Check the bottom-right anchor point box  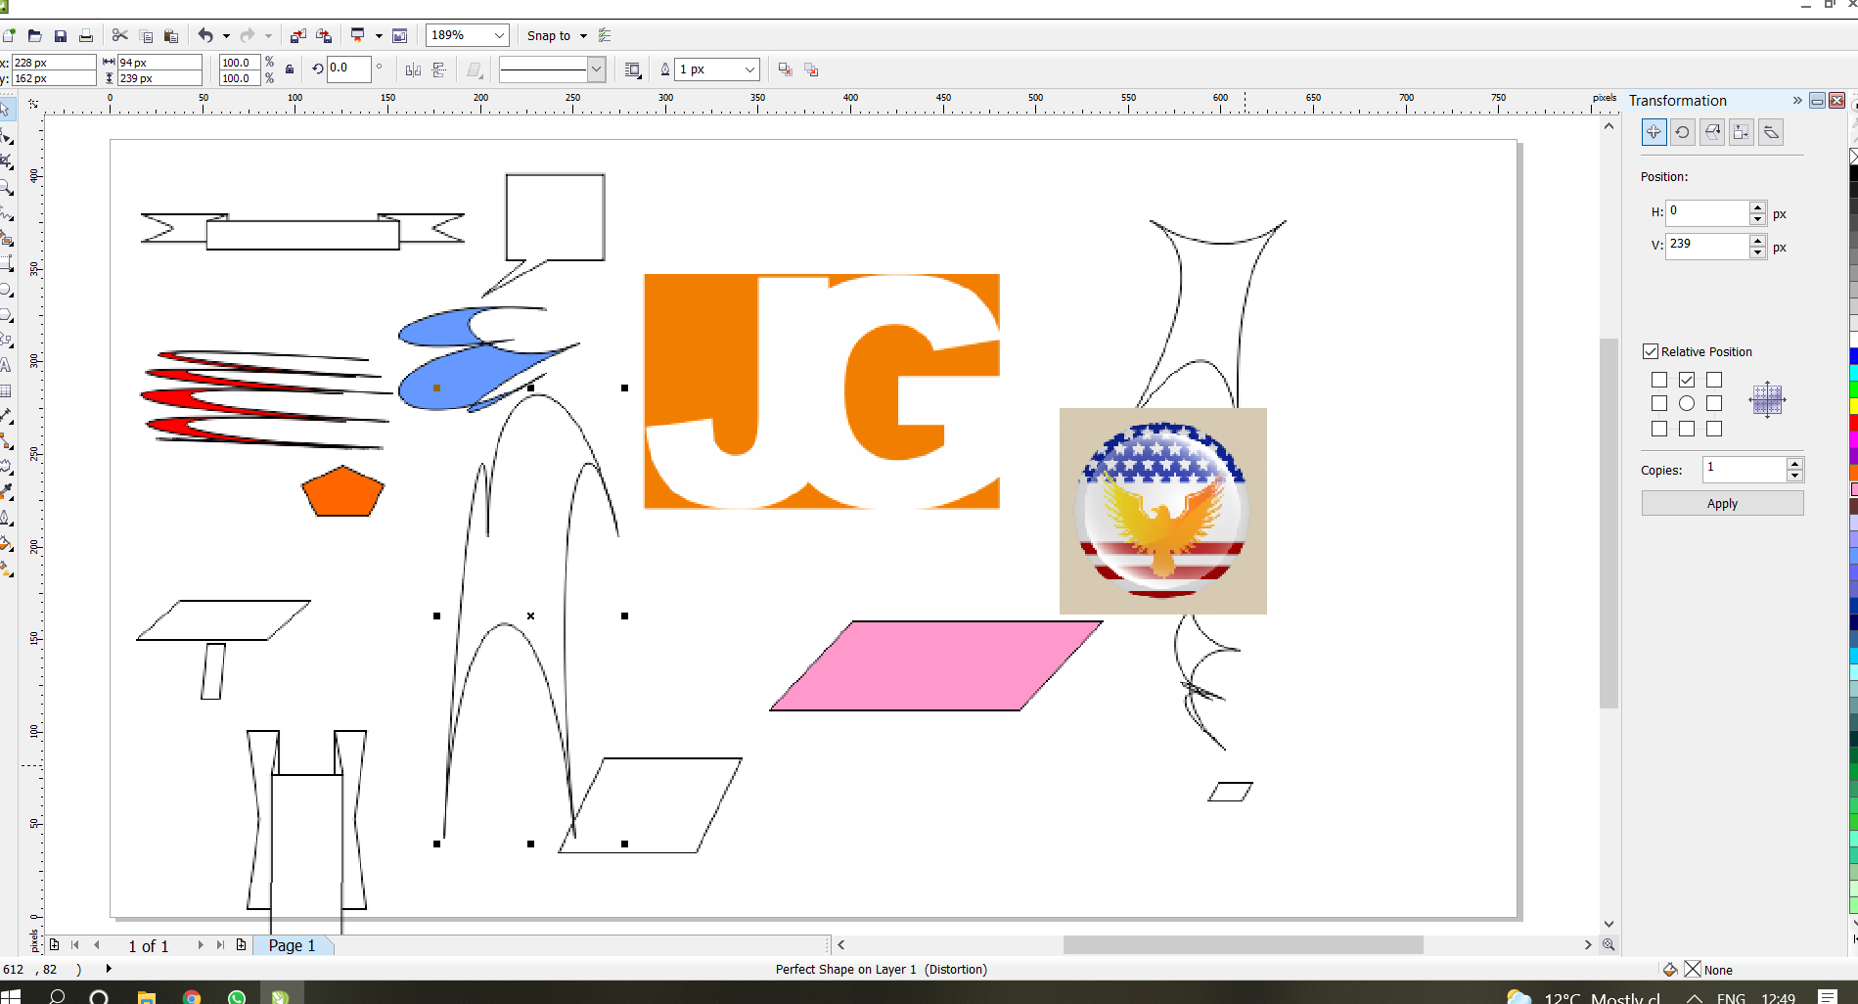1714,429
